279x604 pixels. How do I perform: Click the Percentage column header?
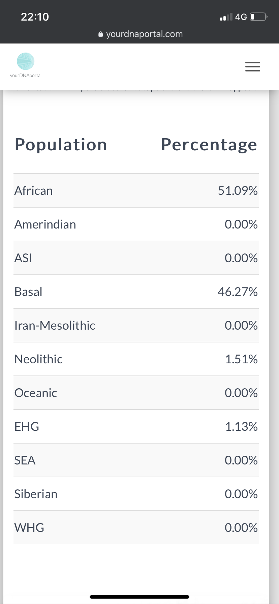pos(209,145)
